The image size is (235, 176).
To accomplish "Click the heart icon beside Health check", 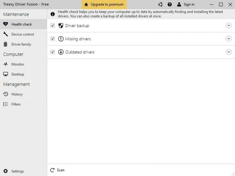I will (x=5, y=24).
